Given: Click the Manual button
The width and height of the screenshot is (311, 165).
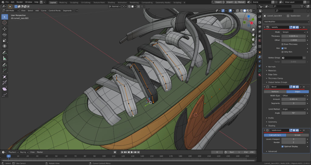Looking at the screenshot, I should [240, 2].
